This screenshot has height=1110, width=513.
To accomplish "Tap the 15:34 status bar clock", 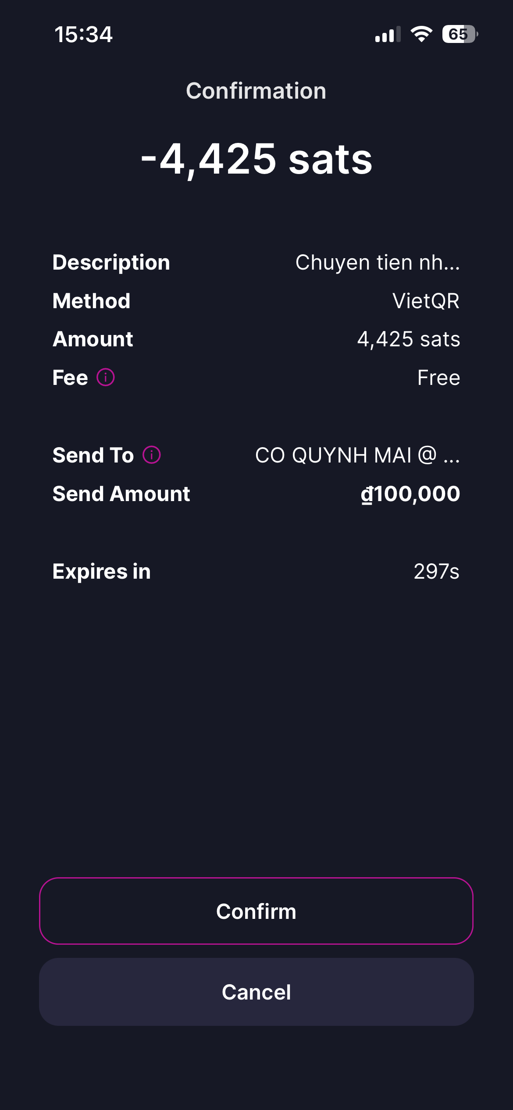I will (x=83, y=35).
